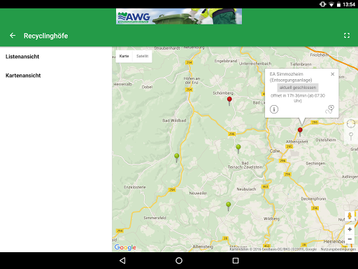
Task: Center map on my location
Action: (x=351, y=124)
